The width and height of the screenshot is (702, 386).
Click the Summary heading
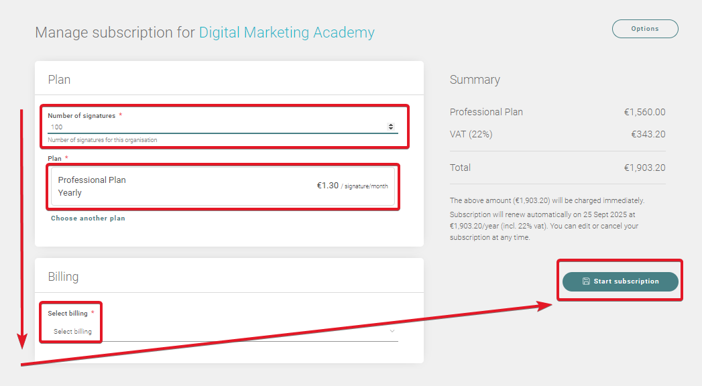click(475, 80)
